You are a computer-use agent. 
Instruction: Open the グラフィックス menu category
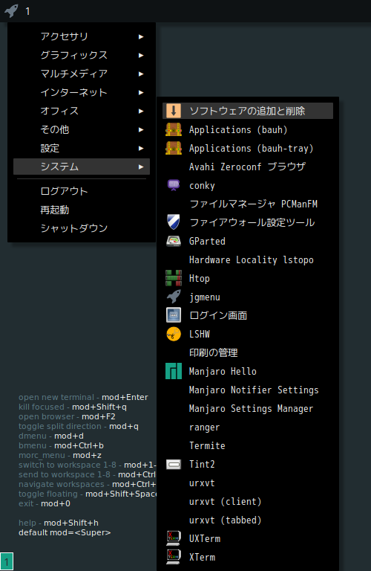(82, 55)
